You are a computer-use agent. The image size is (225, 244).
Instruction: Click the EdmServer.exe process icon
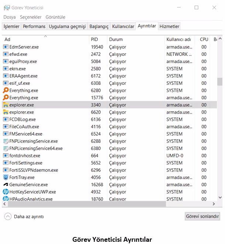6,47
